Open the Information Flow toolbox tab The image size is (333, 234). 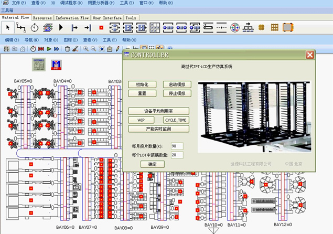click(72, 17)
